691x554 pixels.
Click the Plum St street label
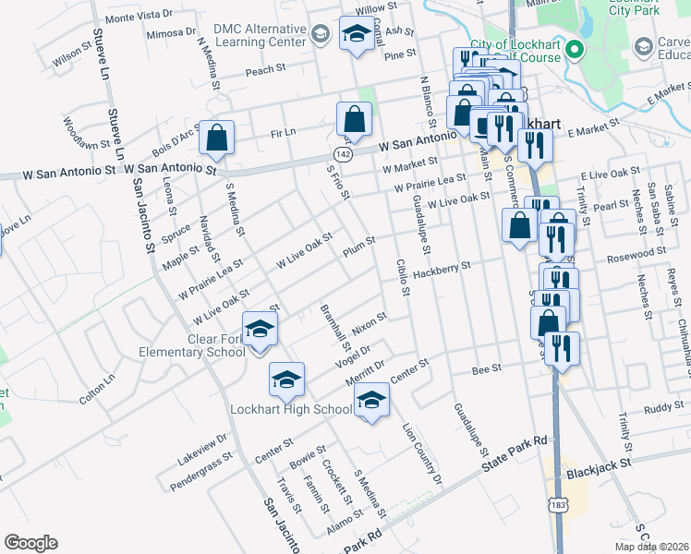click(x=359, y=247)
